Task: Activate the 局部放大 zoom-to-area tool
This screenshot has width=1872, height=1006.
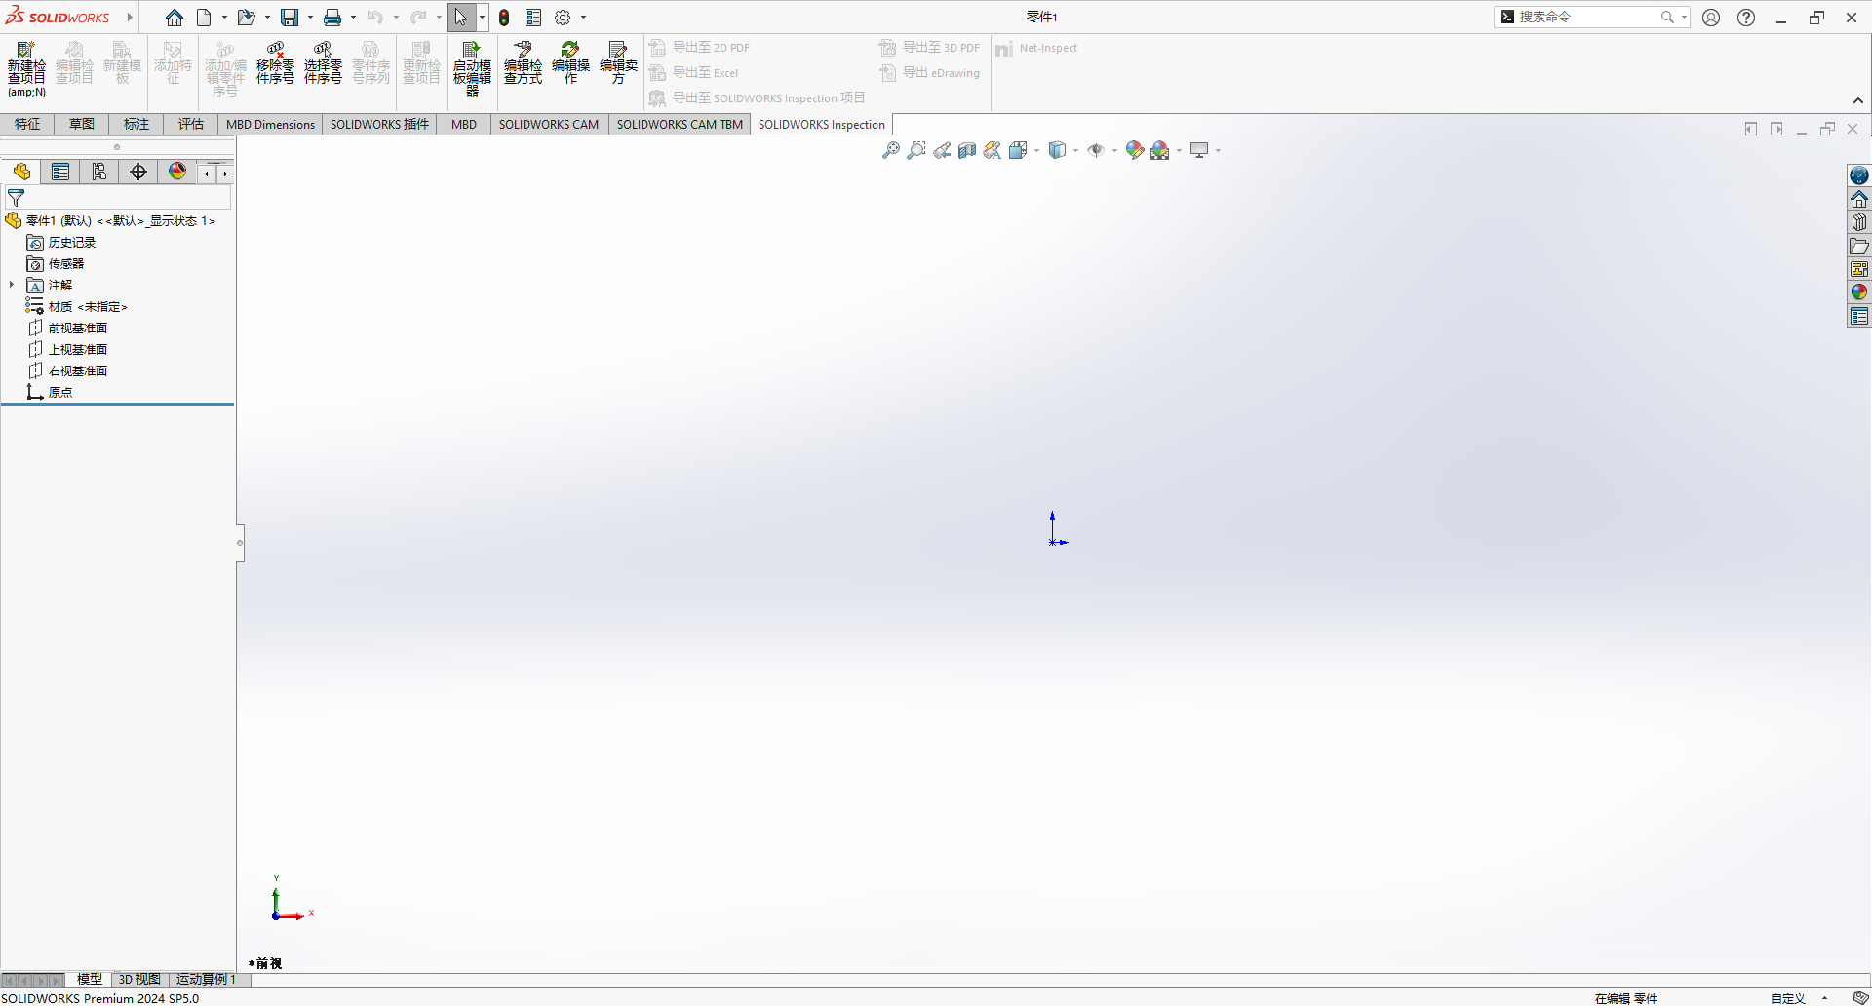Action: click(915, 150)
